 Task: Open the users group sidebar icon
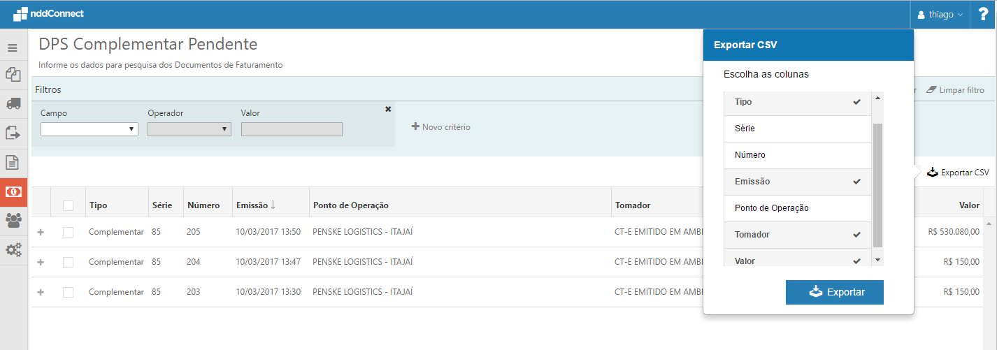click(x=13, y=220)
